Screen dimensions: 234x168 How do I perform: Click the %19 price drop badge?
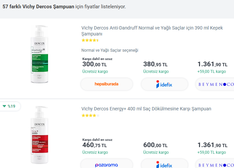click(x=9, y=106)
